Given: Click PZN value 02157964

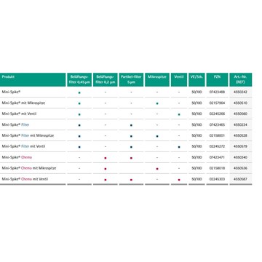Looking at the screenshot, I should (x=217, y=103).
